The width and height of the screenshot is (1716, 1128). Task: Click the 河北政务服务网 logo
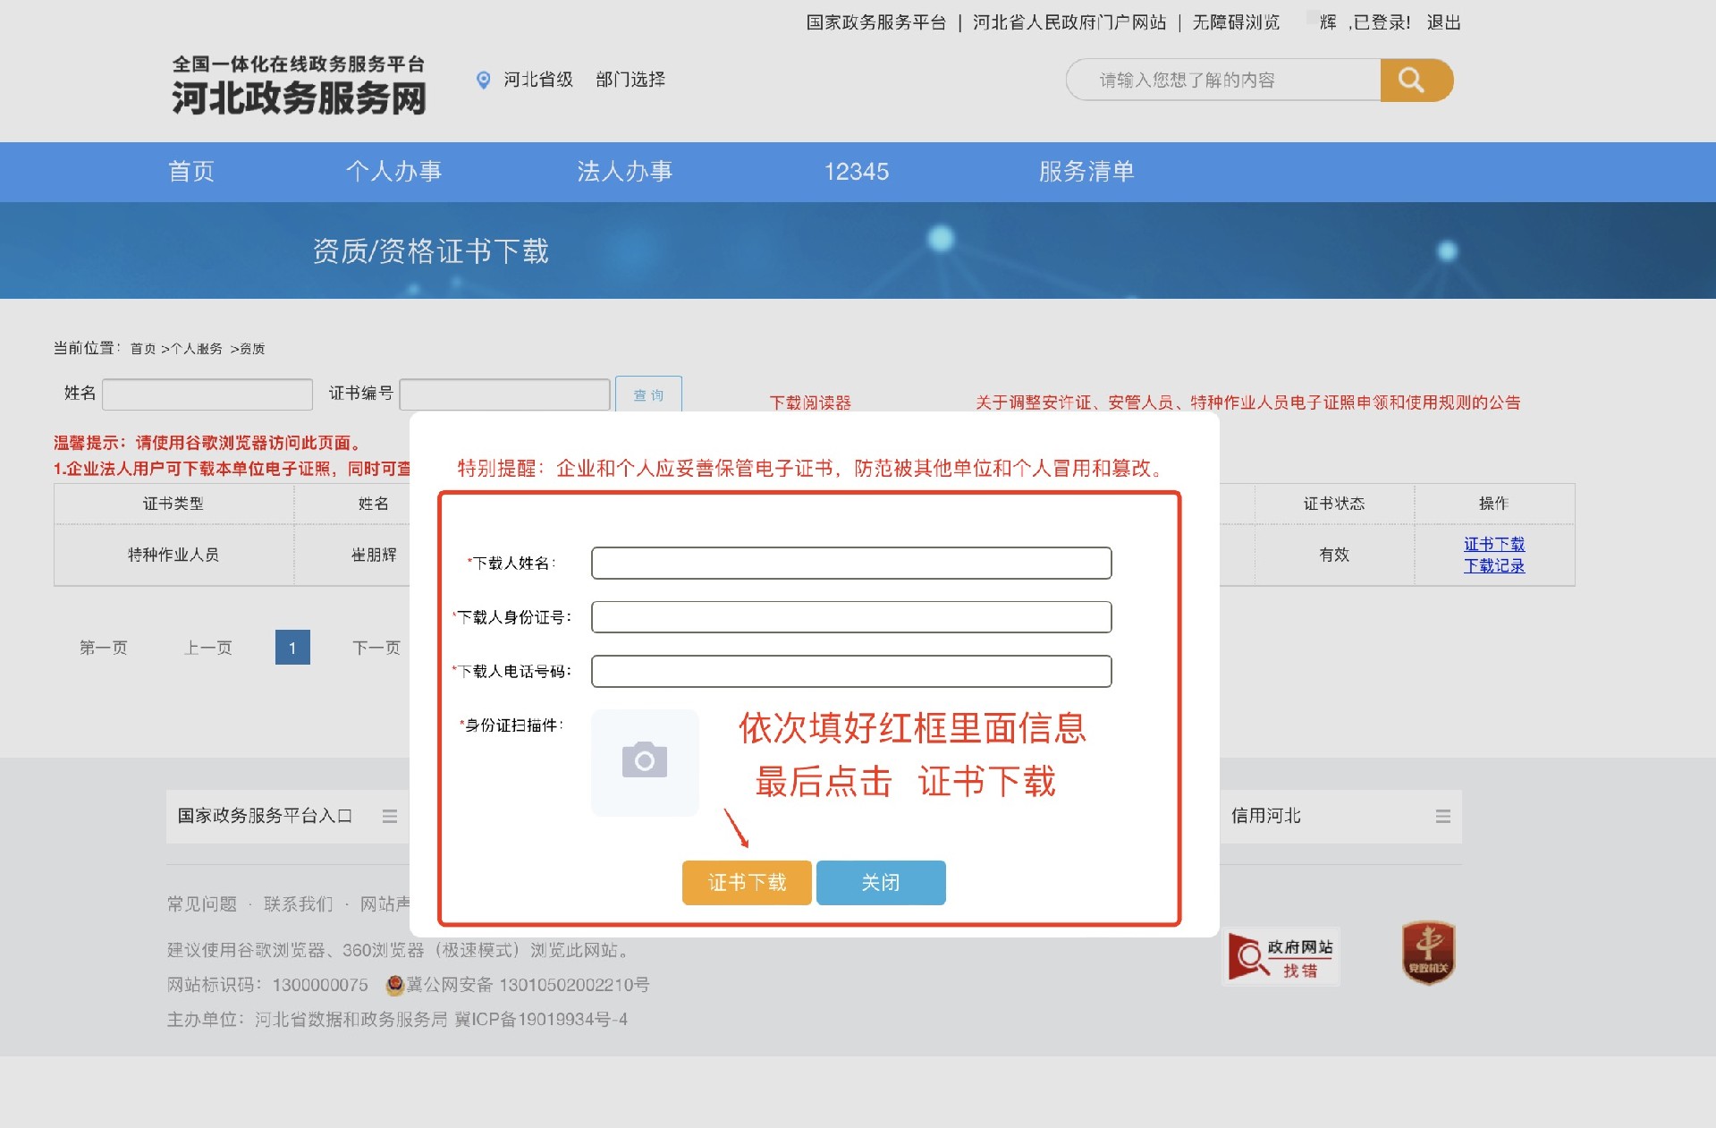[x=299, y=86]
